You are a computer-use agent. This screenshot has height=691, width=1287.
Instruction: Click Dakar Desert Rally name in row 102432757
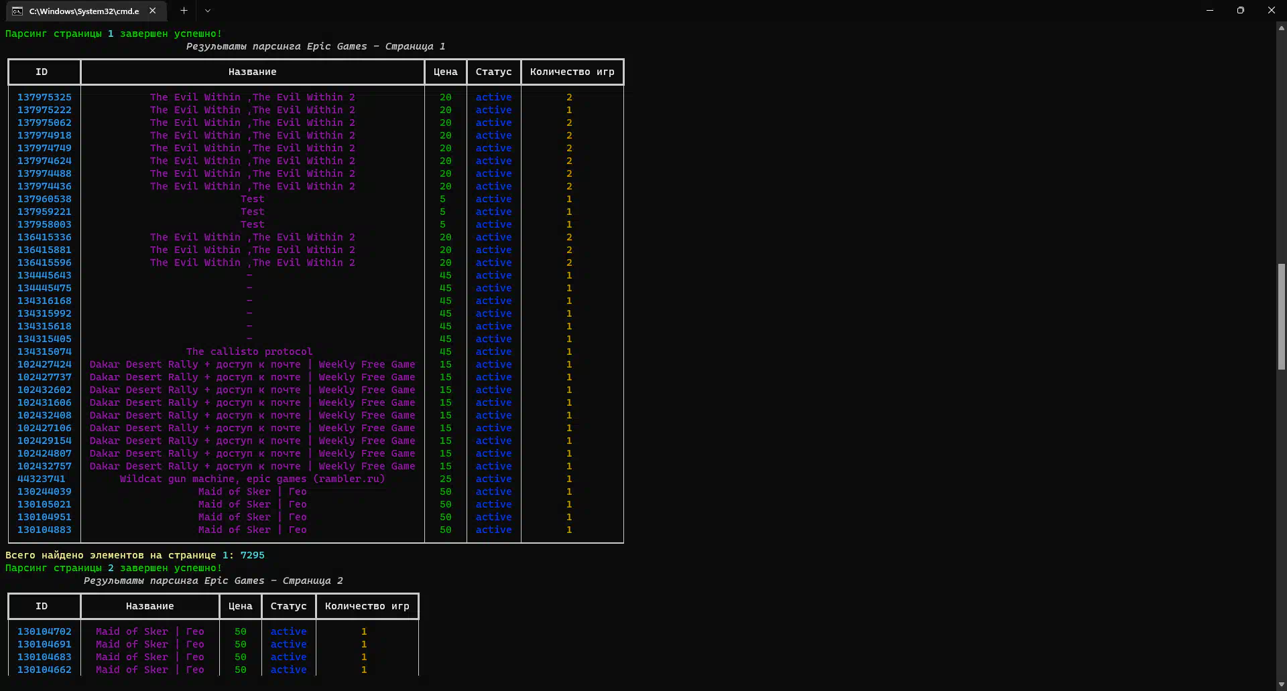[253, 466]
